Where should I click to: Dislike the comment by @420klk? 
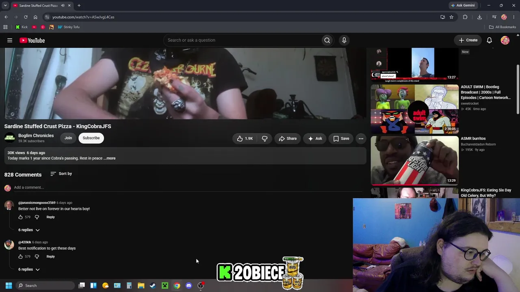point(37,256)
